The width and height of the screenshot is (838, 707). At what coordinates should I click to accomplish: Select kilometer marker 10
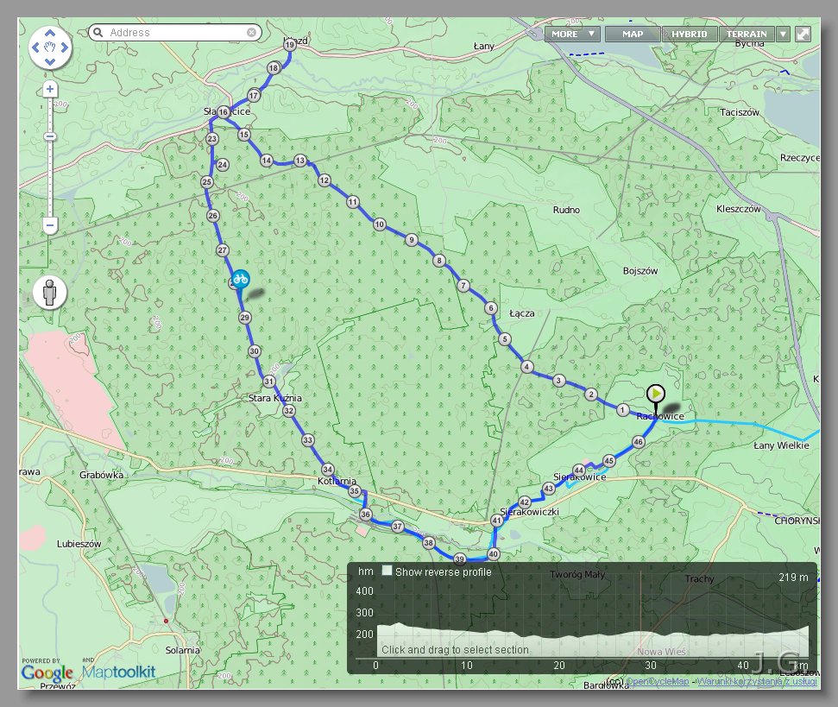(380, 224)
